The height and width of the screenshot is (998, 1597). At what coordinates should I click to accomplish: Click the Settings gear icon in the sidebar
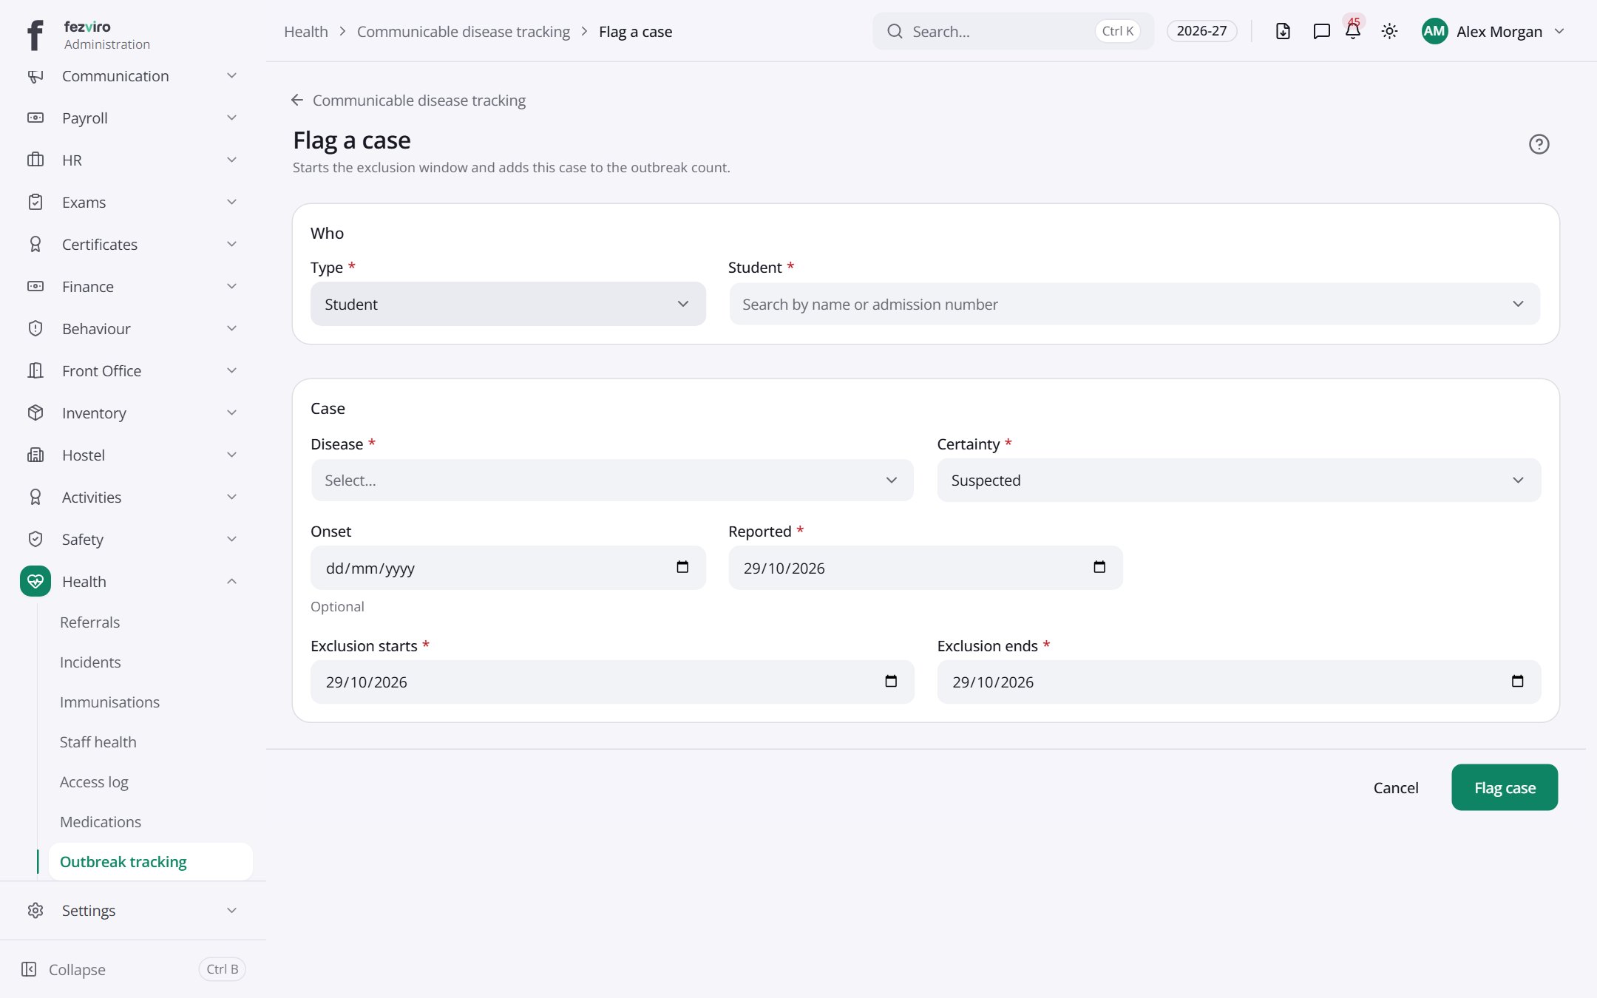tap(35, 910)
